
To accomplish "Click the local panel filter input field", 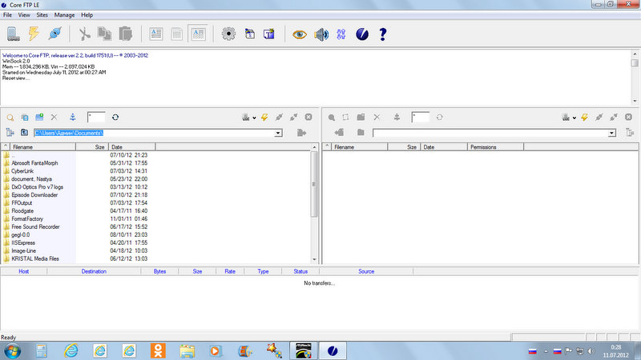I will pyautogui.click(x=96, y=118).
